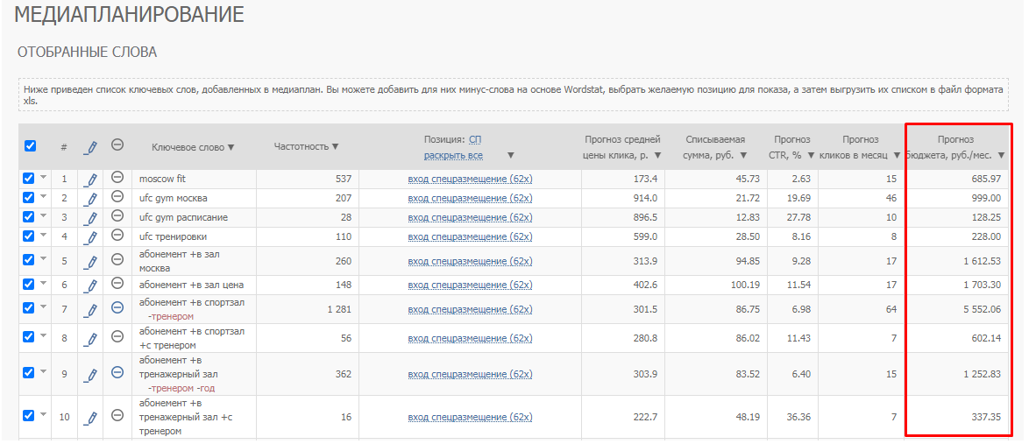
Task: Click the раскрыть все link
Action: (x=453, y=155)
